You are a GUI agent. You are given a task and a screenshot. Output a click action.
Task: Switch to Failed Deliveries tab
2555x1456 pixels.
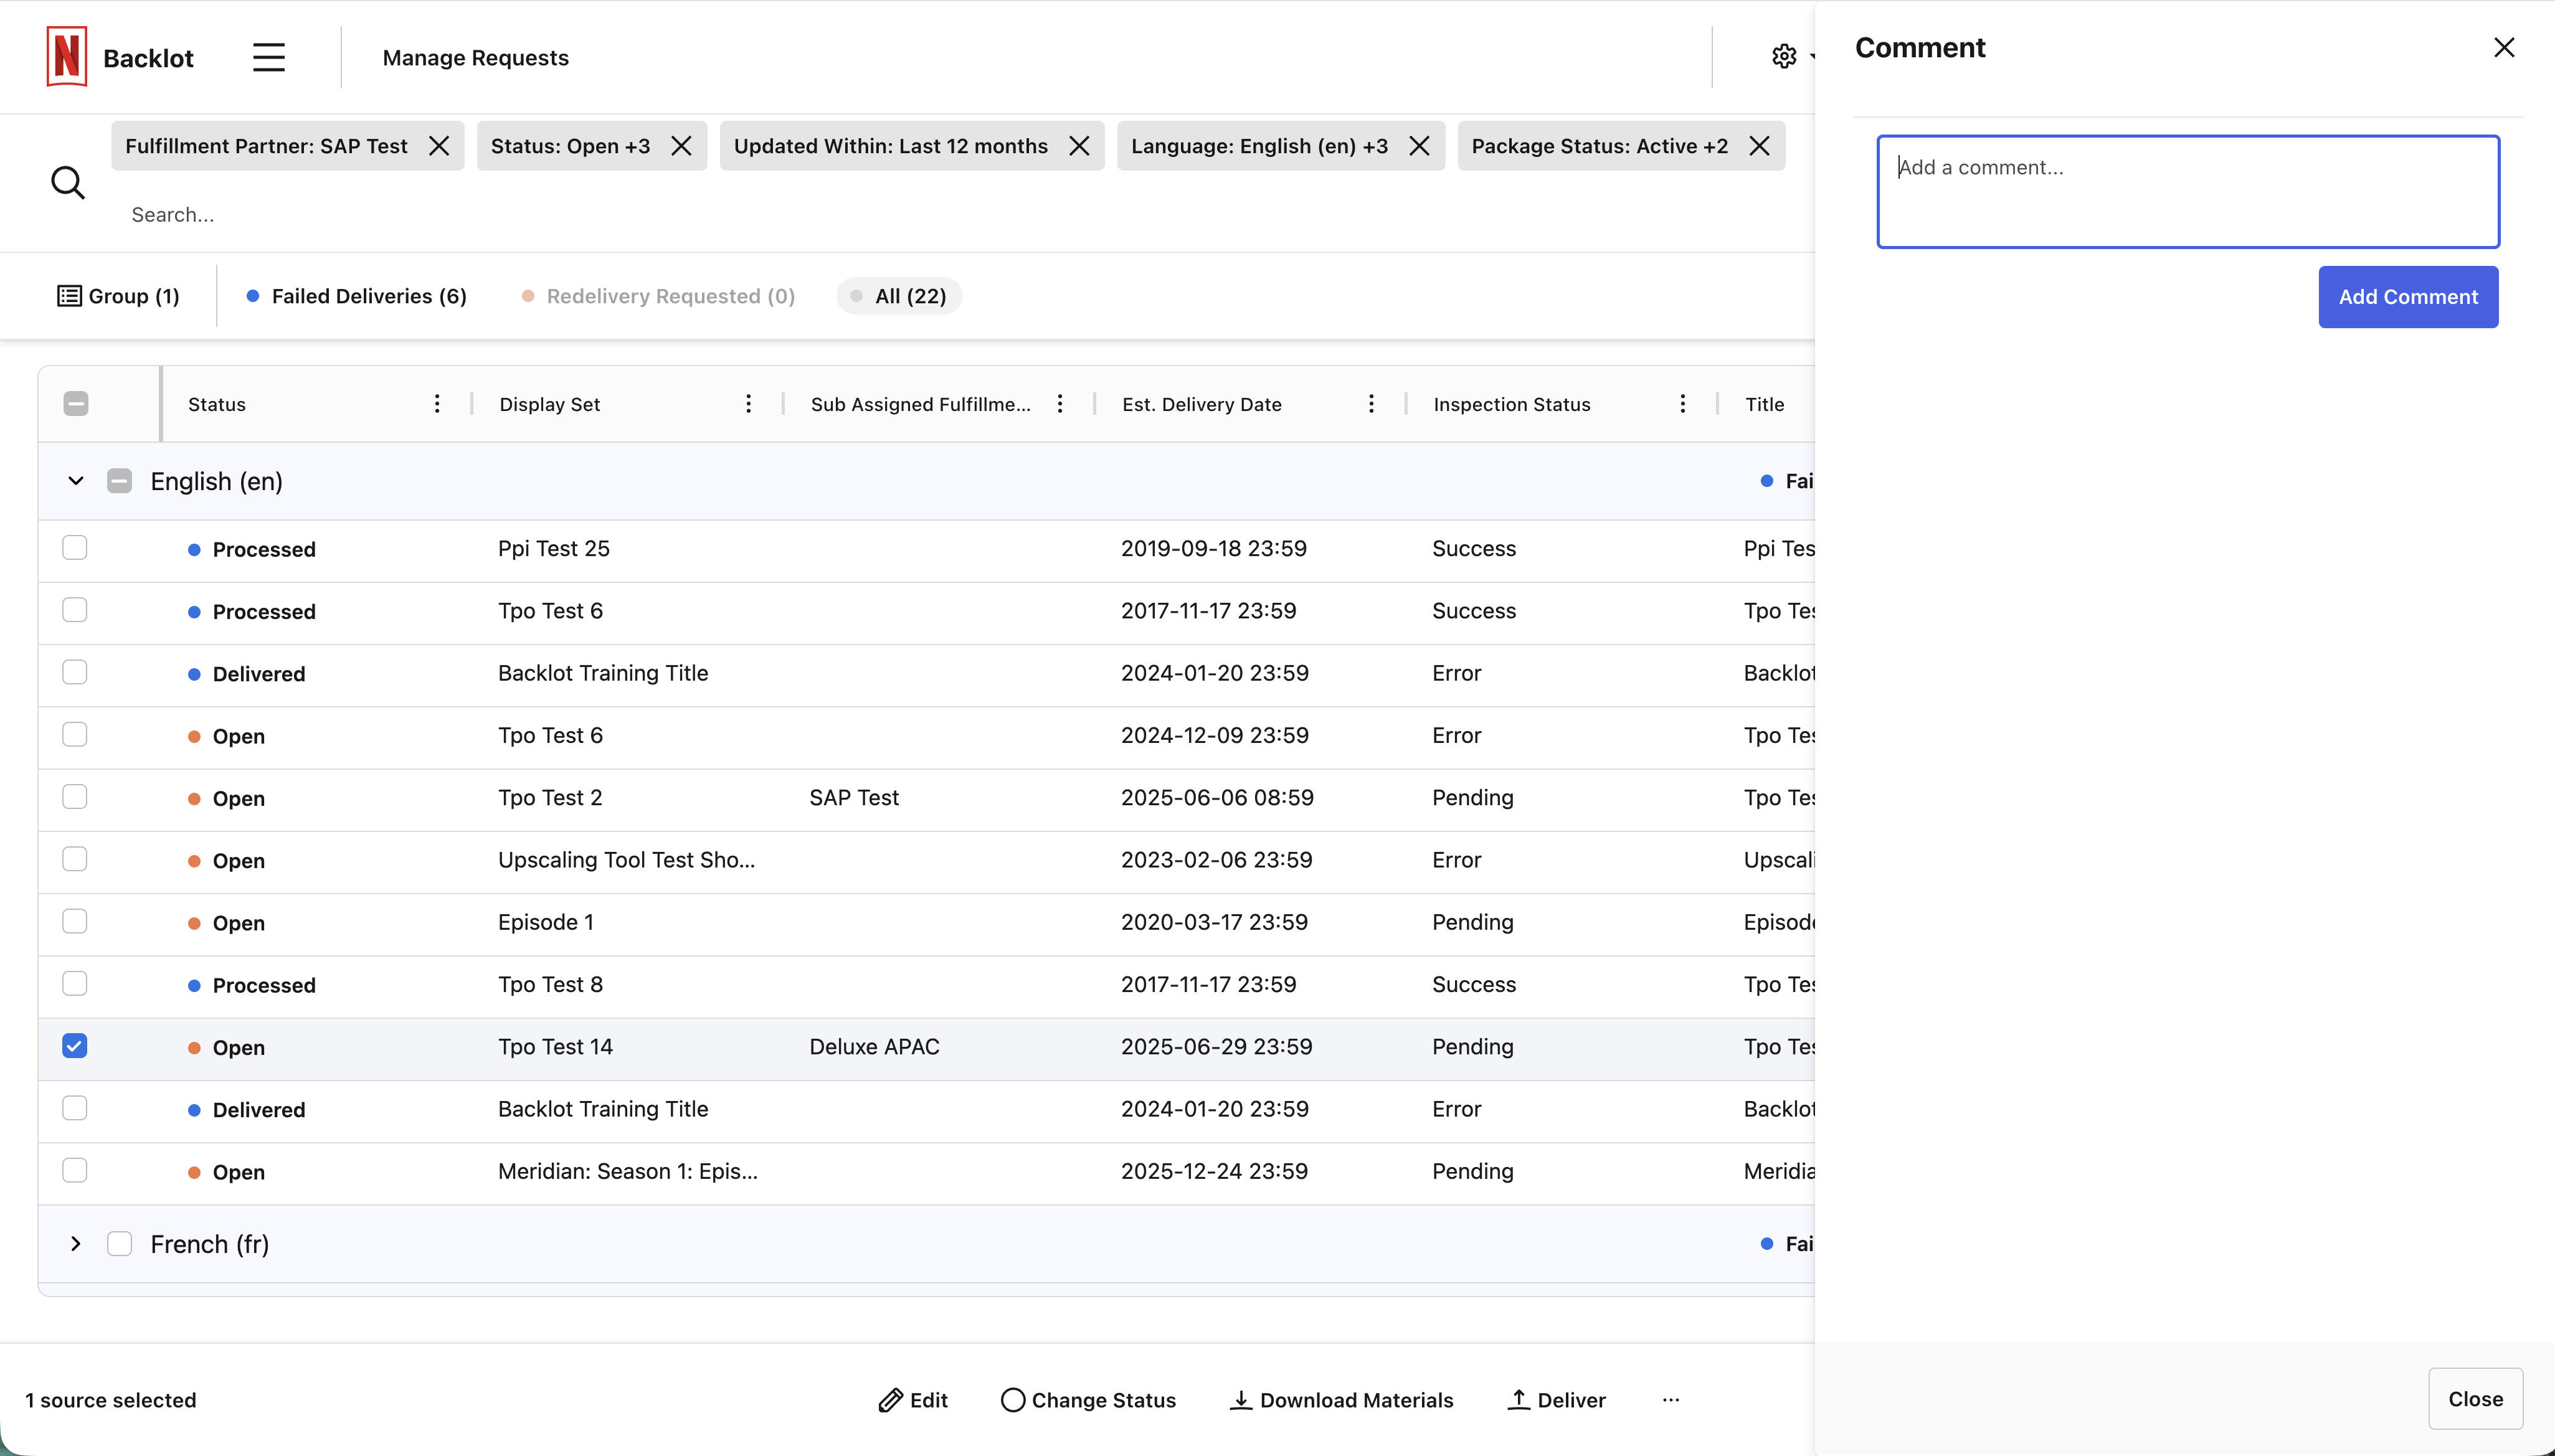pyautogui.click(x=357, y=296)
